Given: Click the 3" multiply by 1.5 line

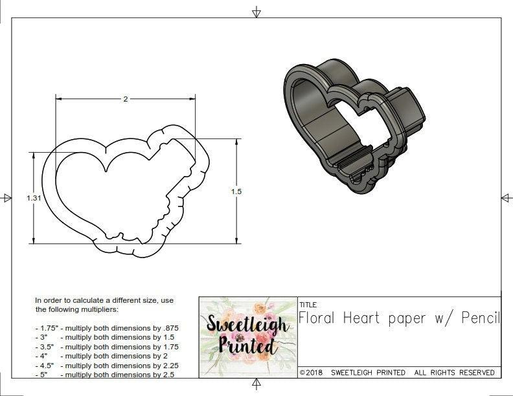Looking at the screenshot, I should point(105,337).
